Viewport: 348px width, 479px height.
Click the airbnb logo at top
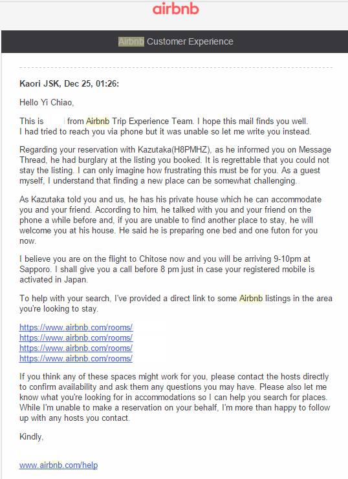[x=176, y=9]
